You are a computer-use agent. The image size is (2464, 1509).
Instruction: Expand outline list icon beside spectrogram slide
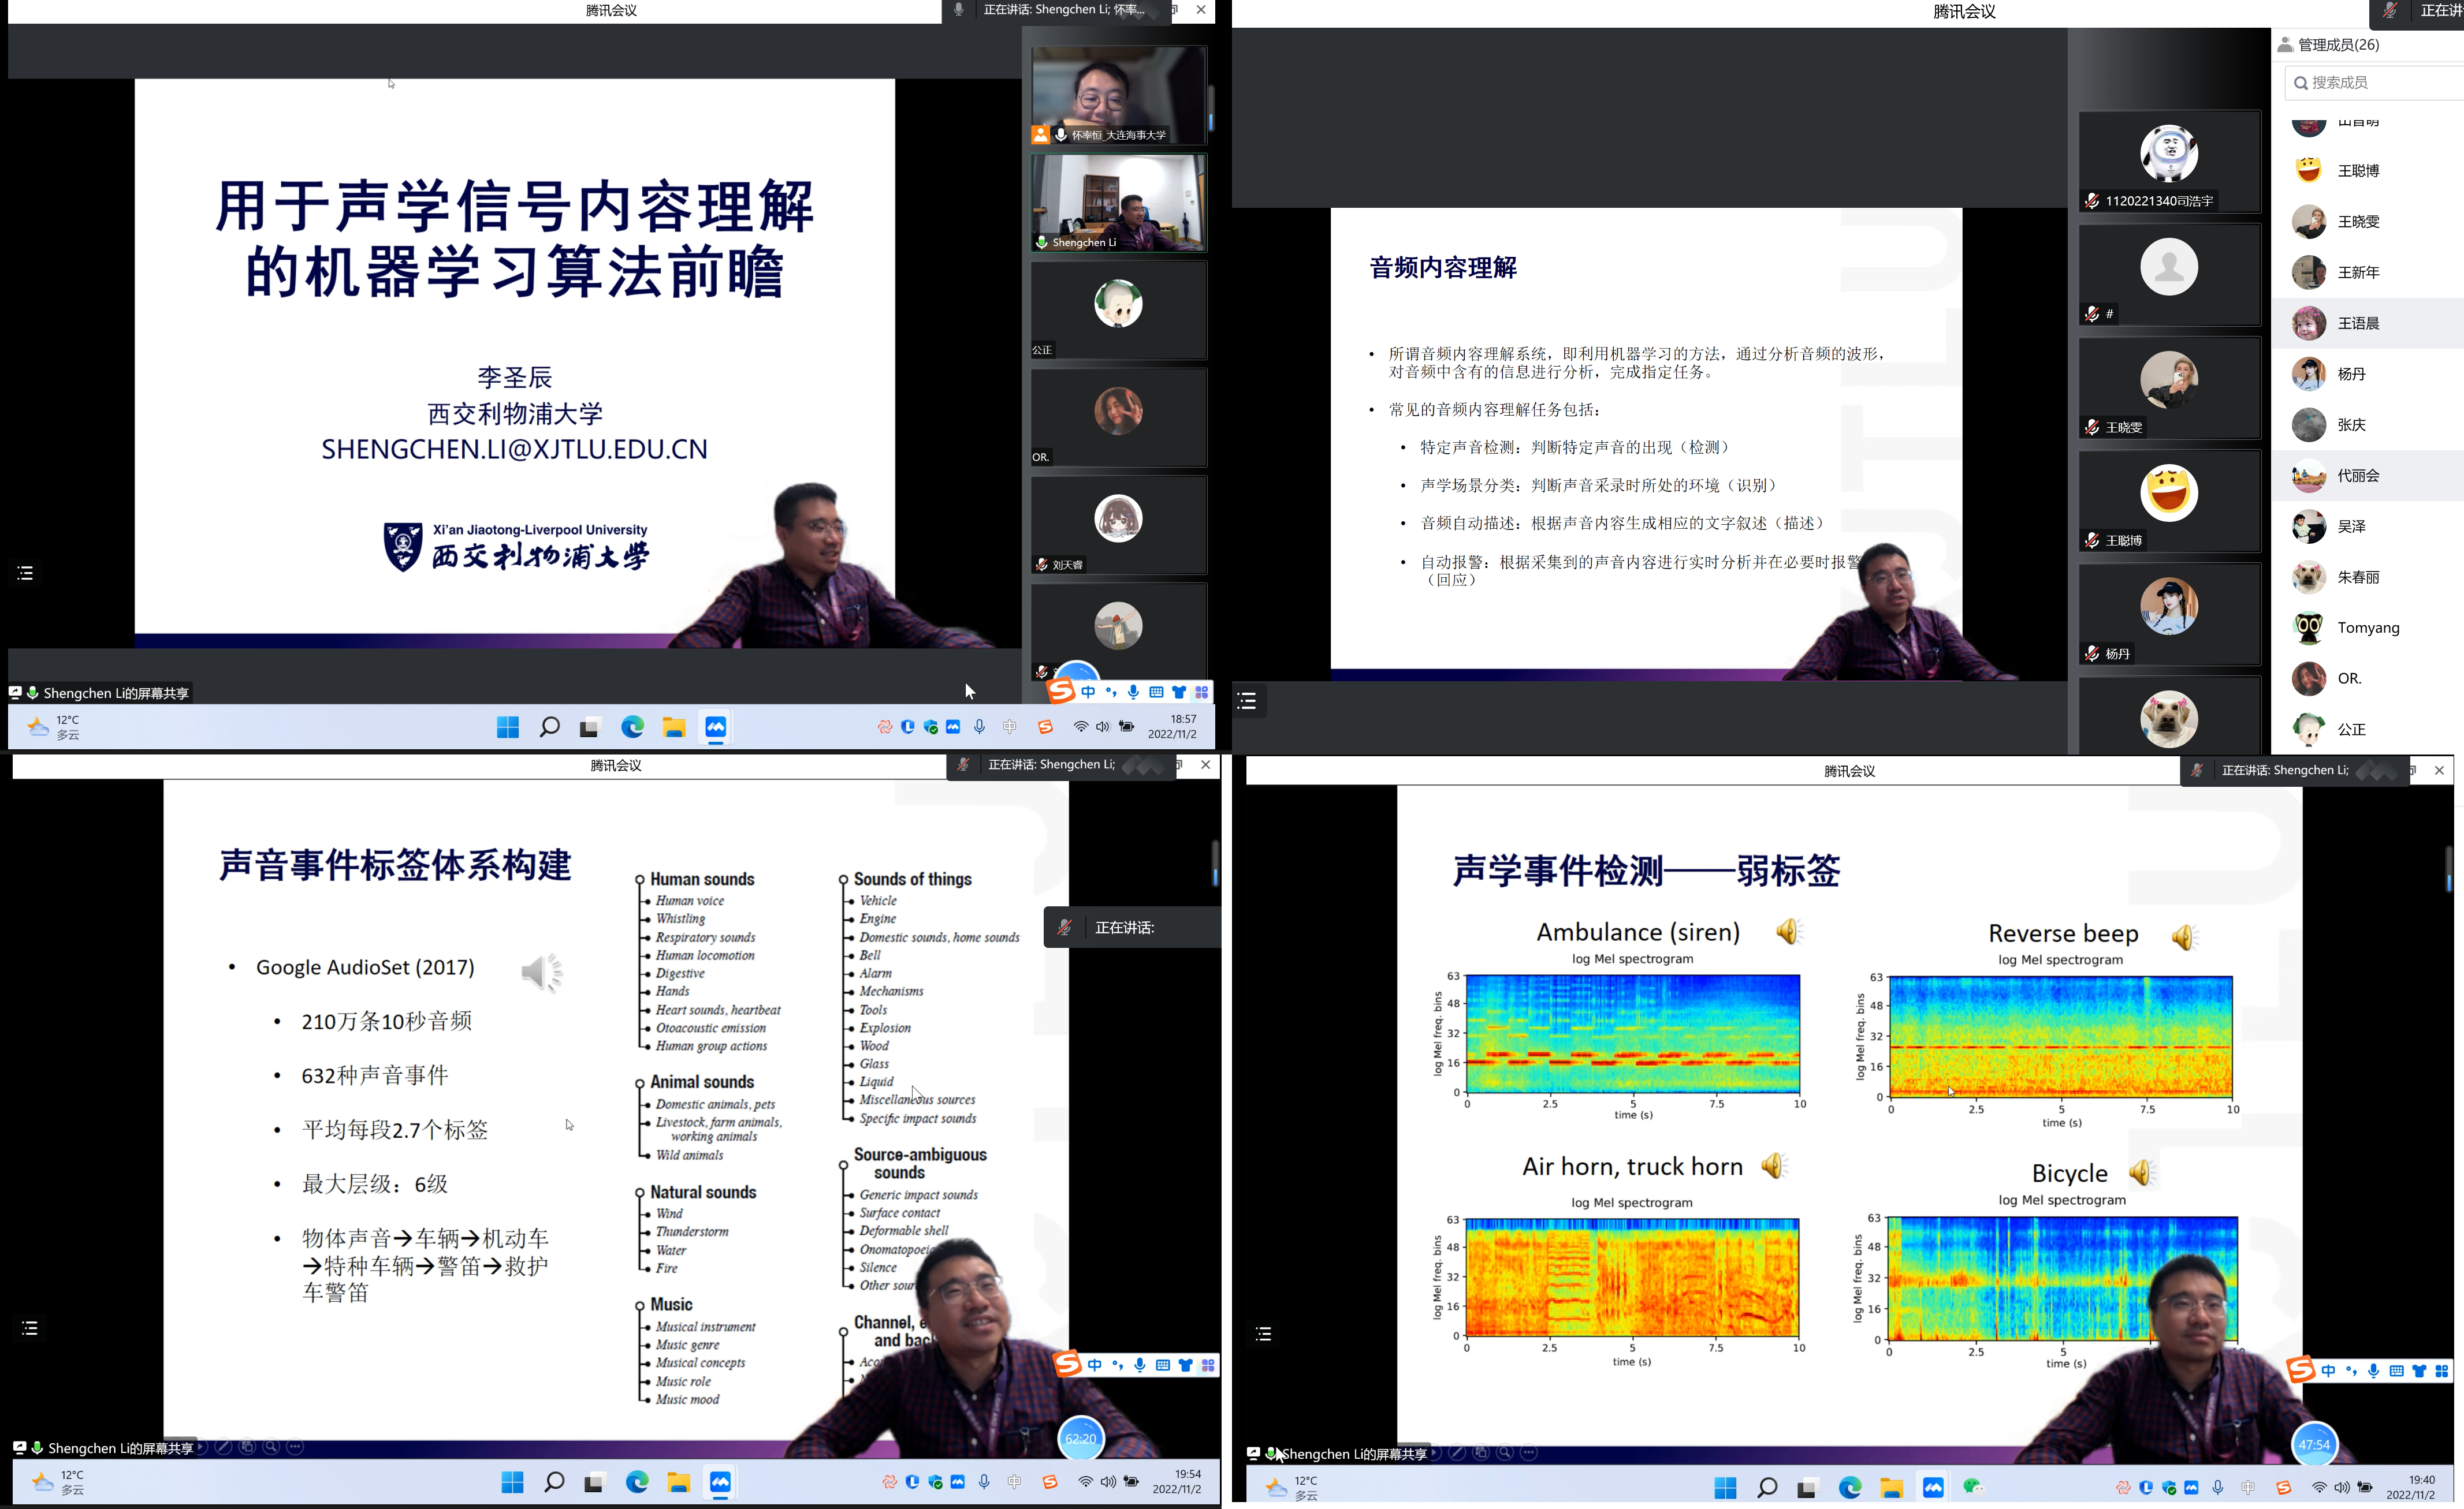[x=1263, y=1334]
